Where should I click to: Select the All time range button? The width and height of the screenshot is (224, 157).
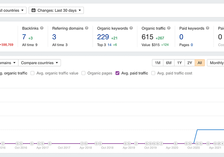pyautogui.click(x=200, y=63)
